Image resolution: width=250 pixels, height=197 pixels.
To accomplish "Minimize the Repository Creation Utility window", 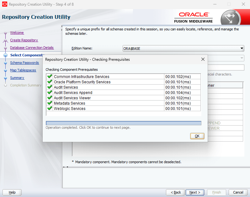I will [x=215, y=4].
